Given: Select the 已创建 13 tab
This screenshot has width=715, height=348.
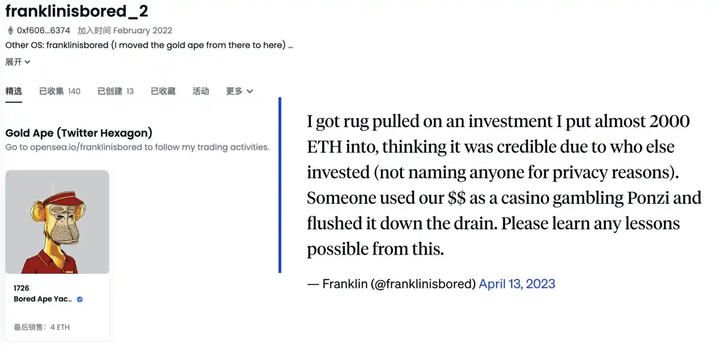Looking at the screenshot, I should pos(115,91).
